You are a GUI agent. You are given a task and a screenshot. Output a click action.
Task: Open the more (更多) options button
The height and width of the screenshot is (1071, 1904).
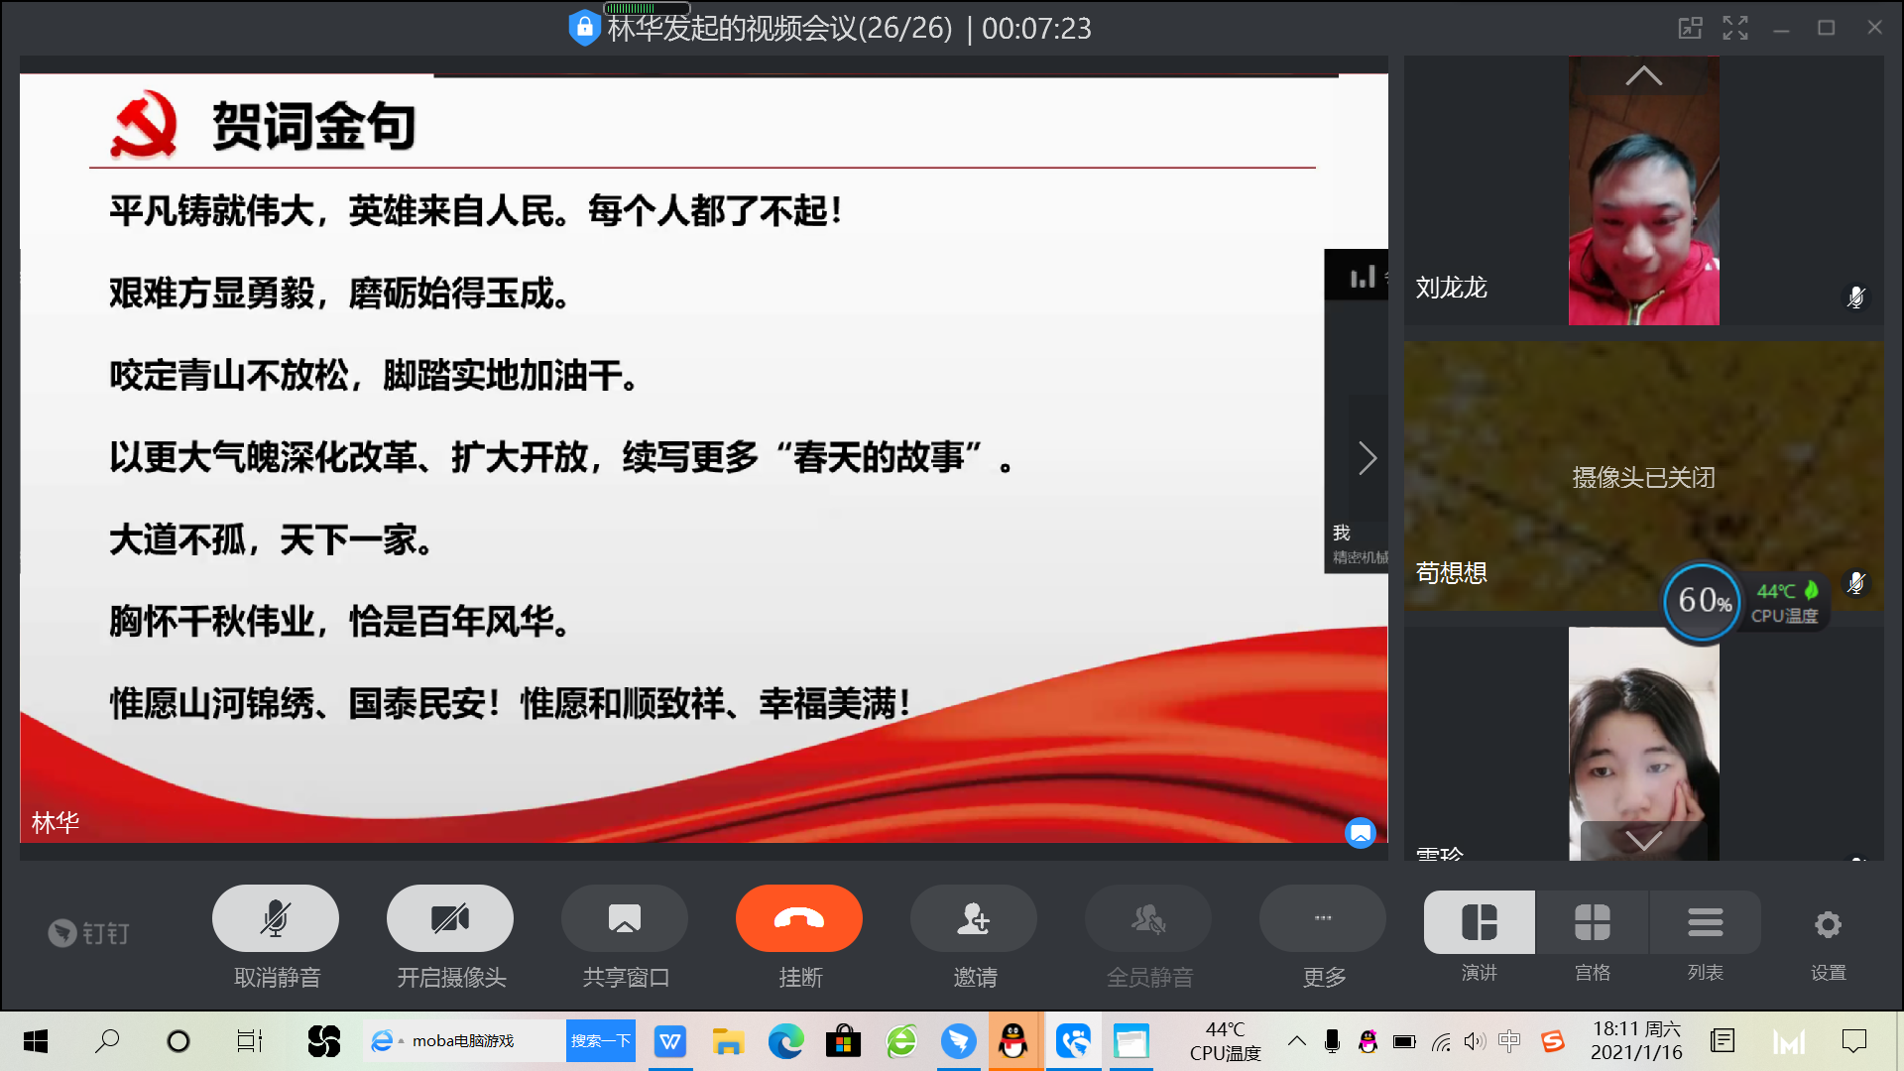pos(1322,919)
